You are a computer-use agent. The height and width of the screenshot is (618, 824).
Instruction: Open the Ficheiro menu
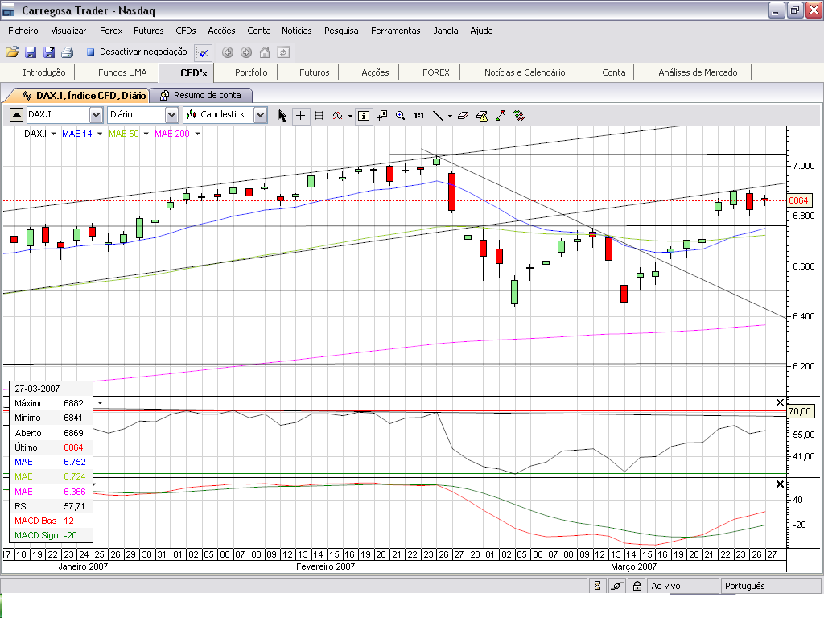[x=23, y=31]
